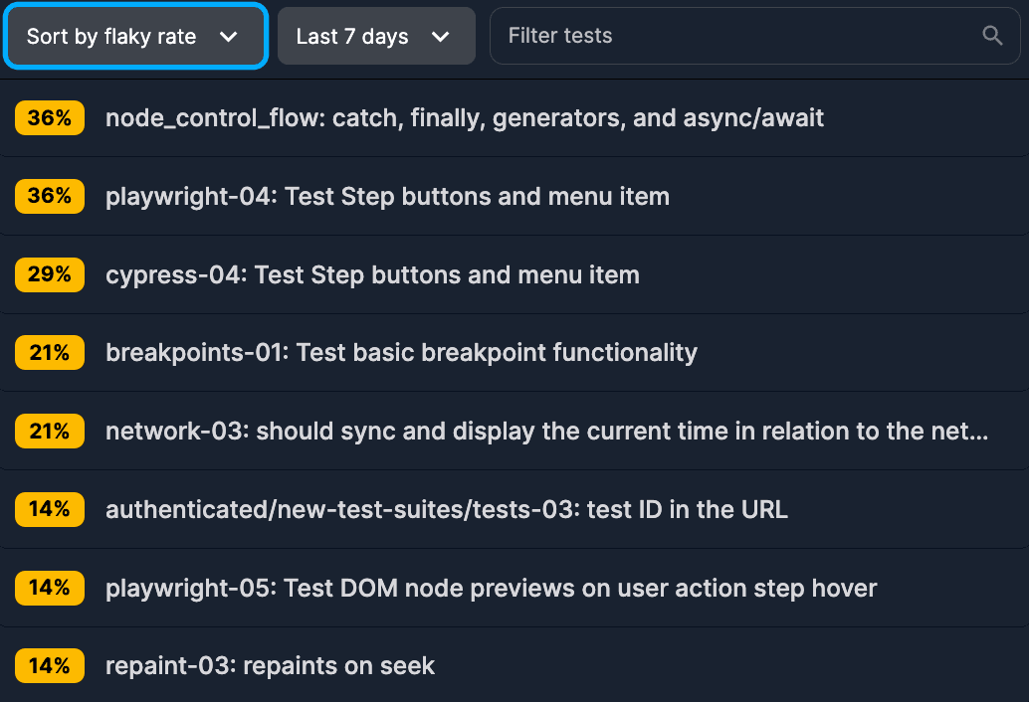Click the search magnifier icon
Viewport: 1029px width, 702px height.
991,35
